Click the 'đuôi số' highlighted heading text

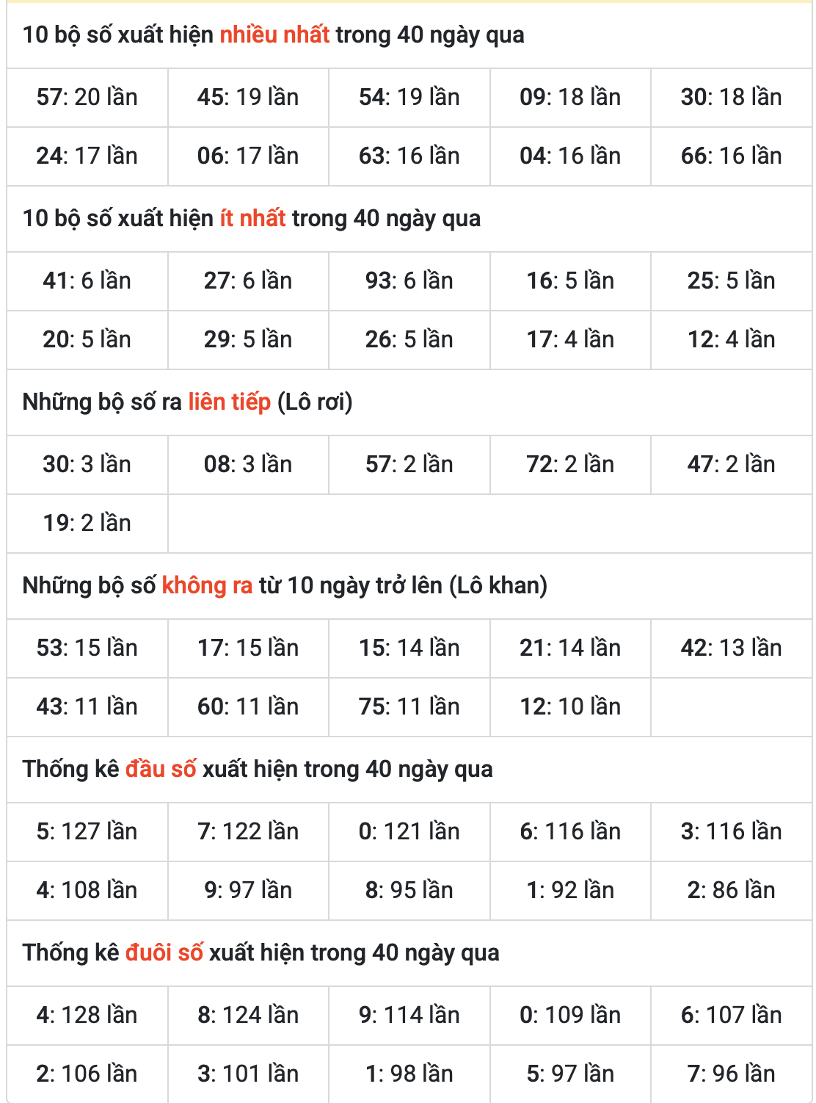tap(164, 952)
